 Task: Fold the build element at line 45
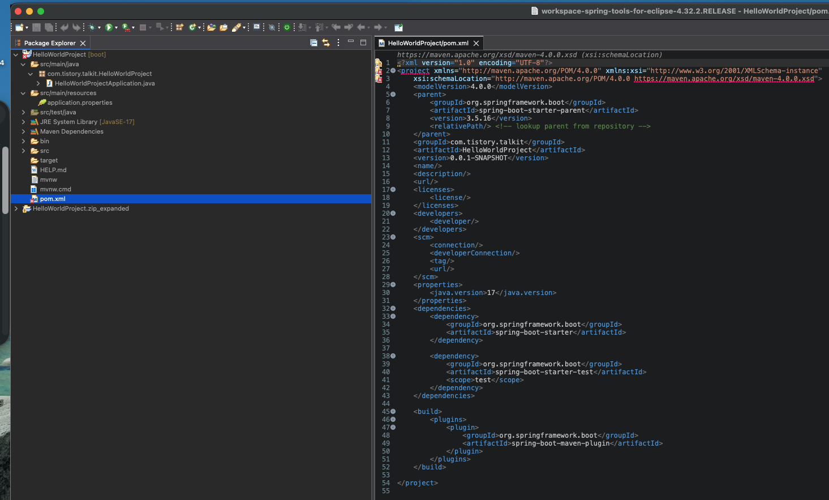point(393,412)
